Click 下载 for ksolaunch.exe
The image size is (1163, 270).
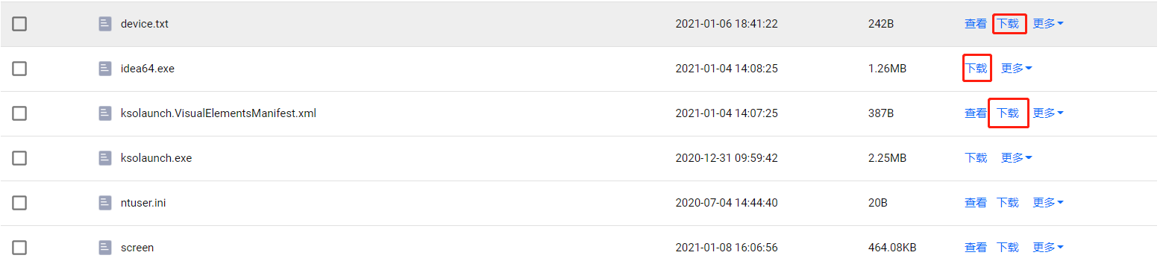pos(976,158)
